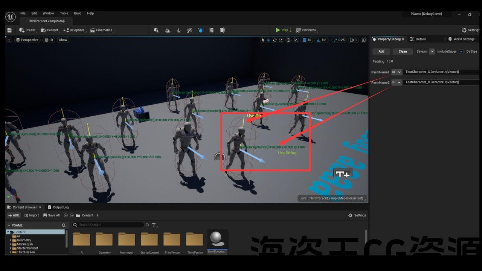
Task: Activate the rotate transform gizmo tool
Action: 275,40
